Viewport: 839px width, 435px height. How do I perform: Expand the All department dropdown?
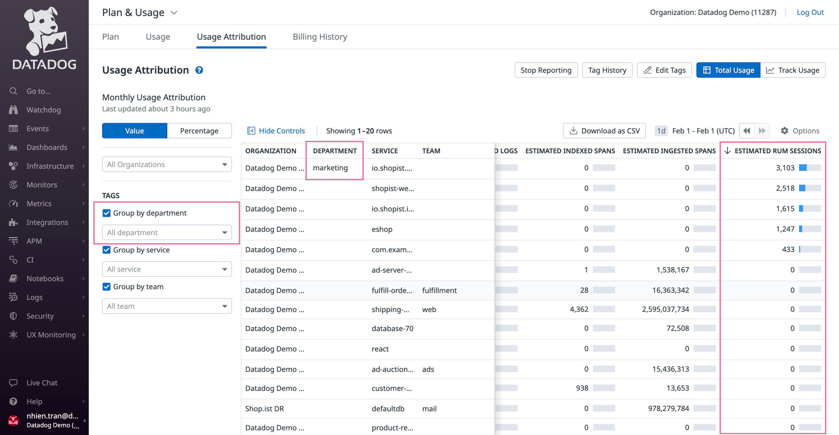pyautogui.click(x=166, y=232)
